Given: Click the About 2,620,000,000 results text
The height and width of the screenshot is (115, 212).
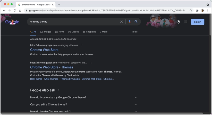Looking at the screenshot, I should (x=53, y=39).
